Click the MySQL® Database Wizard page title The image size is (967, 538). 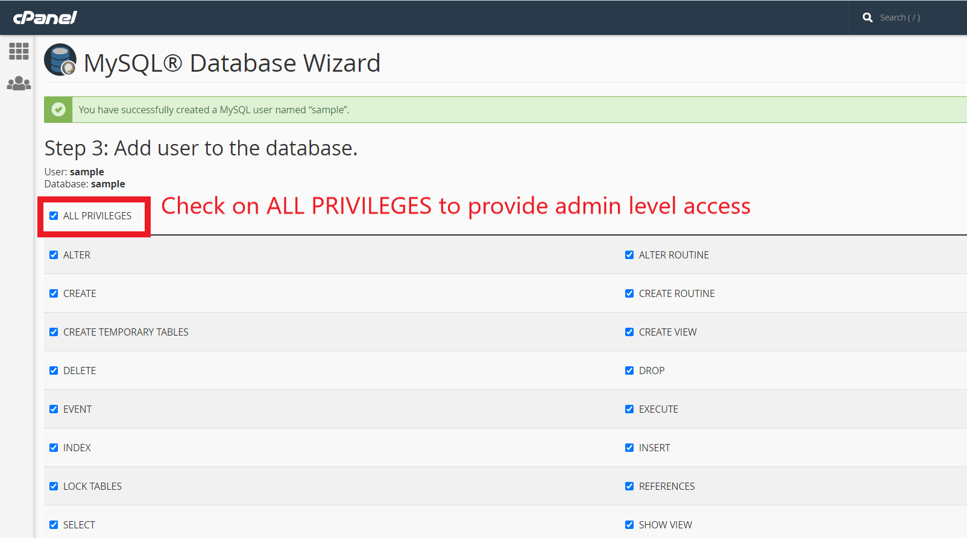tap(232, 63)
